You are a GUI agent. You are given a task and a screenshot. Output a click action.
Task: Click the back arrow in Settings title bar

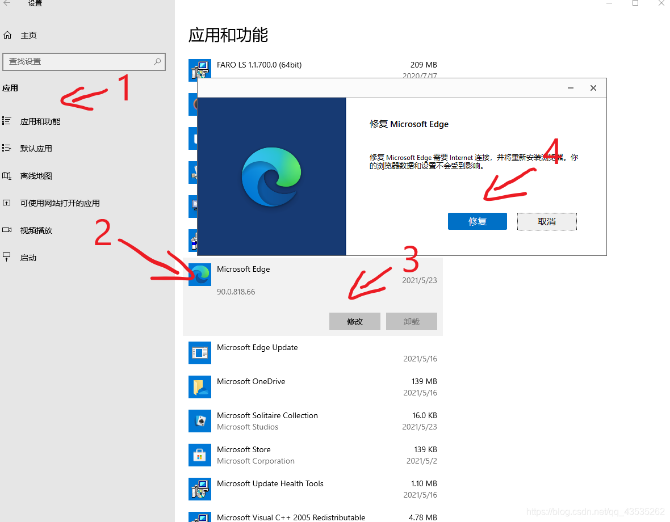(7, 3)
